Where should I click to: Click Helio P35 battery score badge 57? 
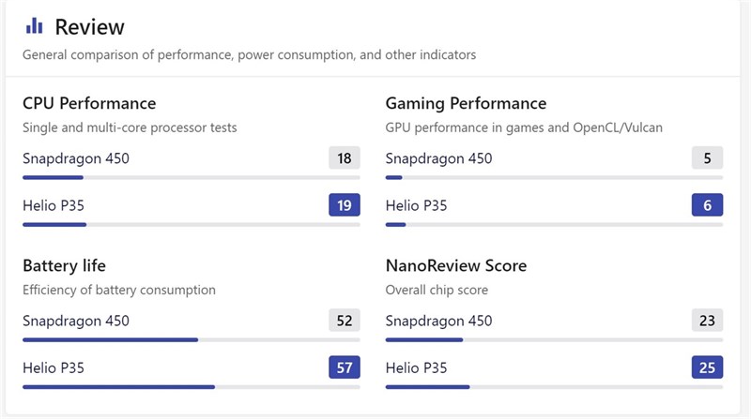pos(345,367)
